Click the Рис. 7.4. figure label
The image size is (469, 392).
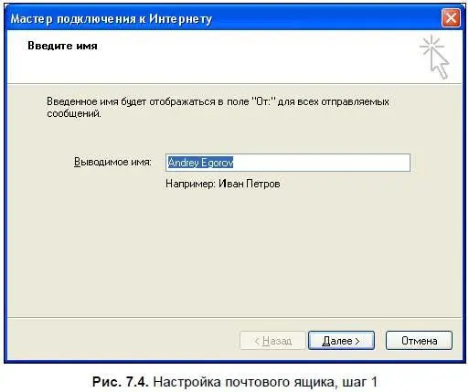click(121, 382)
